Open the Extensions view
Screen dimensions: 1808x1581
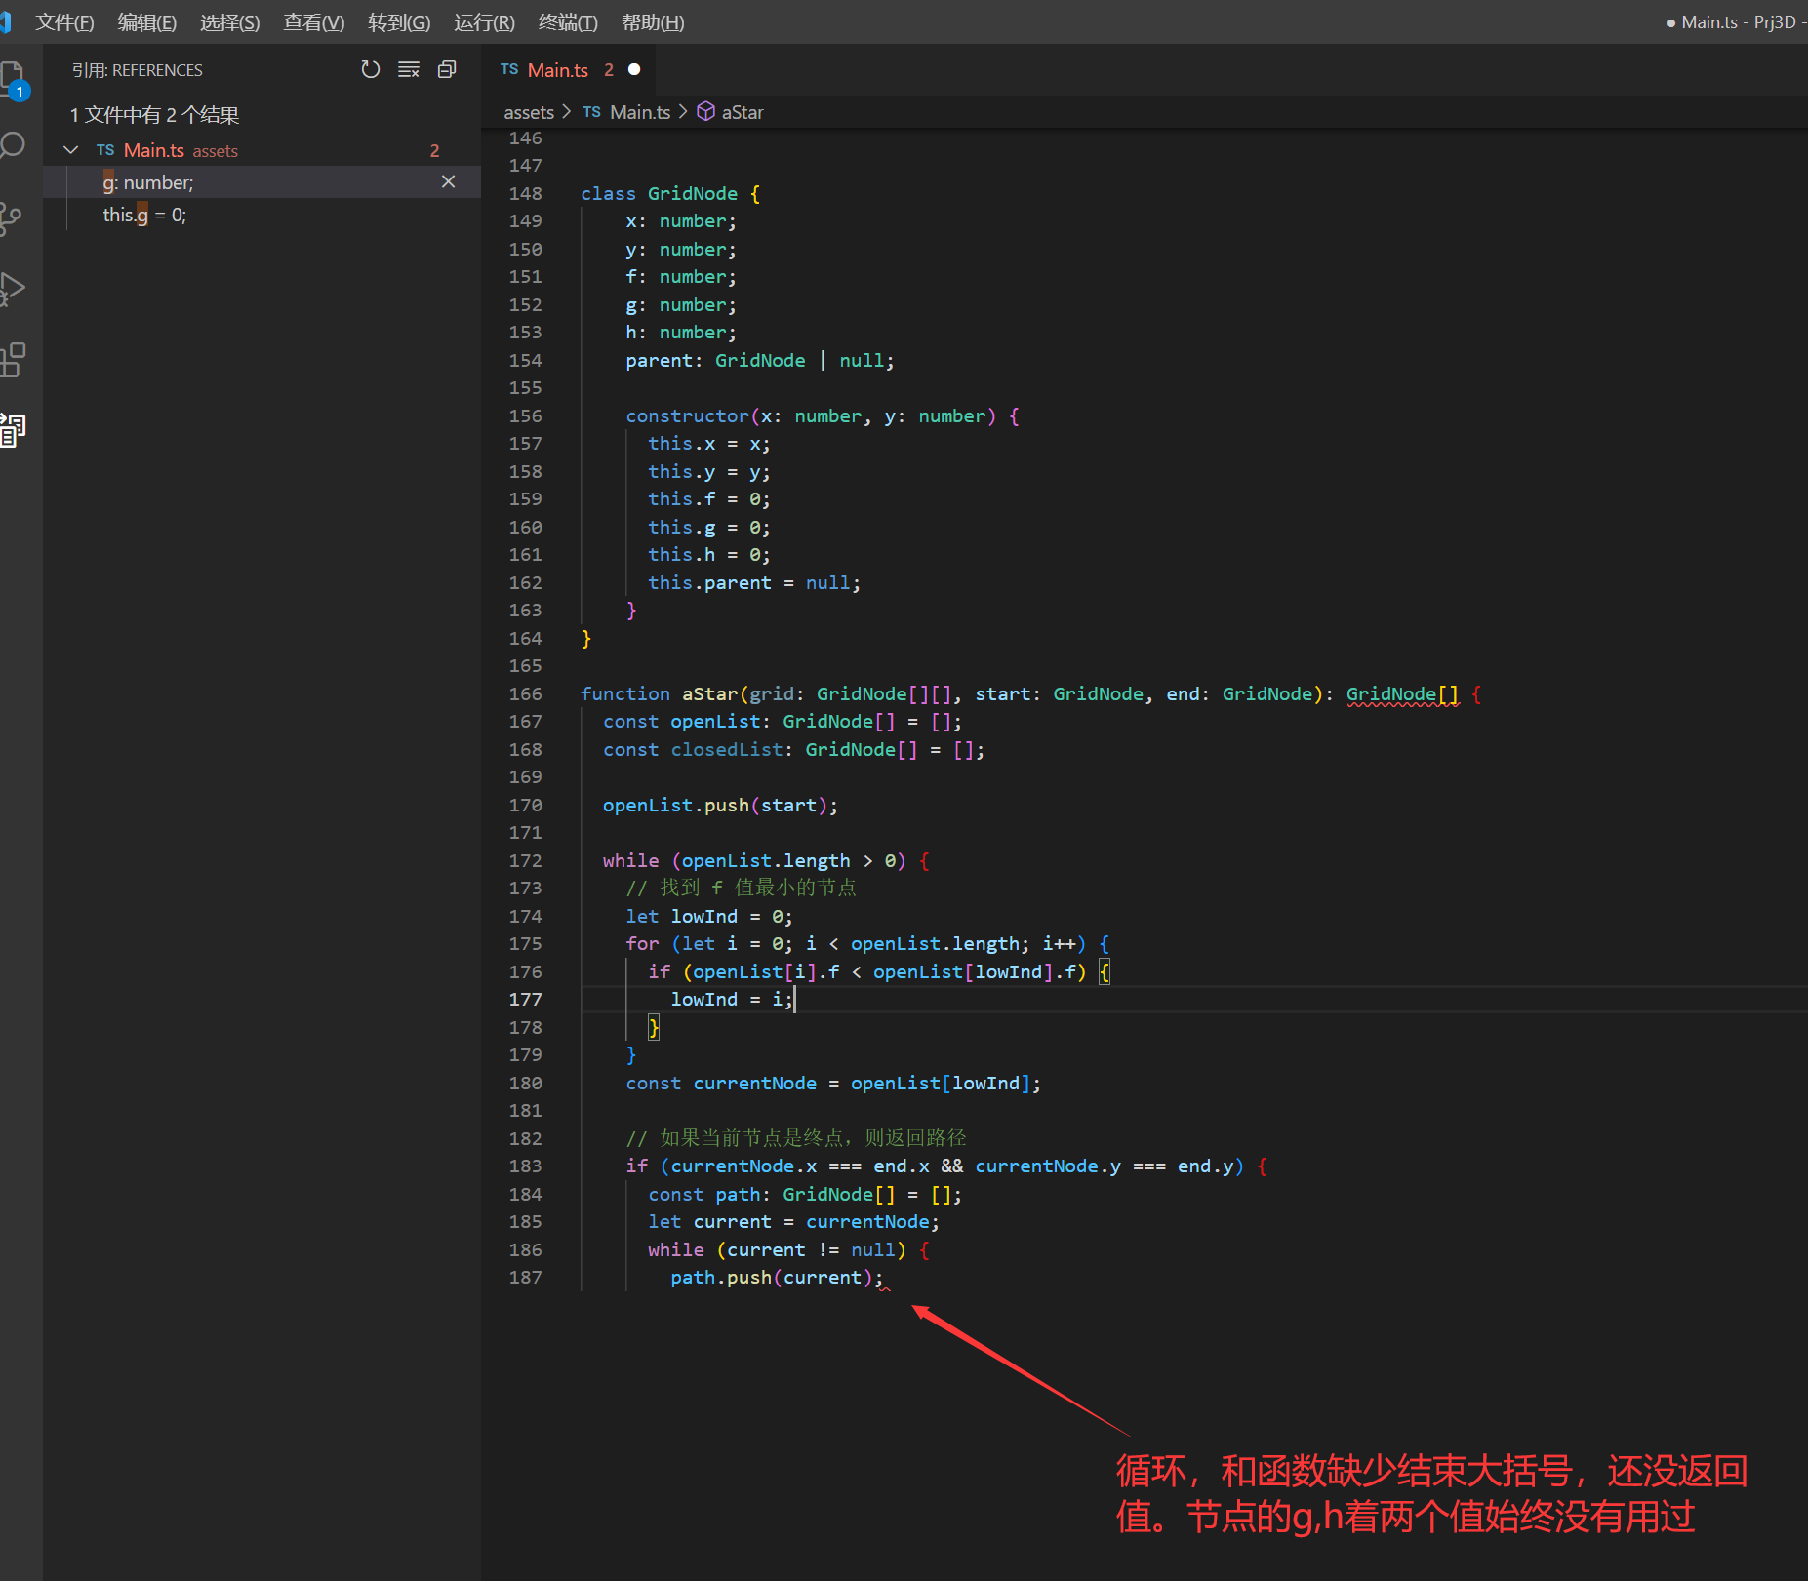pyautogui.click(x=12, y=359)
